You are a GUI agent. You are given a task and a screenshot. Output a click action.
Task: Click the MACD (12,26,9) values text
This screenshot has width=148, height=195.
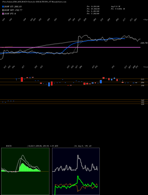[x=40, y=146]
